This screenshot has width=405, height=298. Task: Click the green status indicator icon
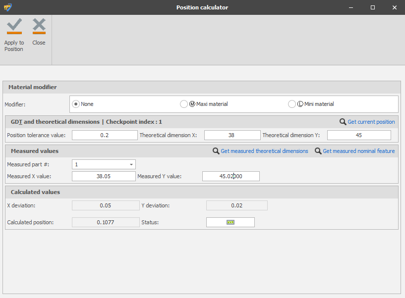[x=230, y=222]
